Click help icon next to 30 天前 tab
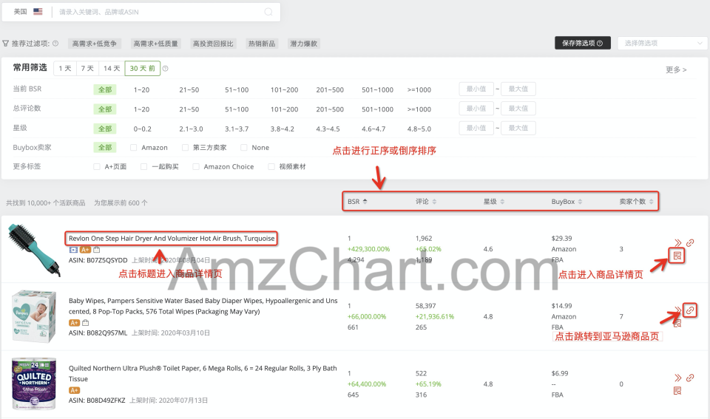This screenshot has width=710, height=419. click(165, 68)
